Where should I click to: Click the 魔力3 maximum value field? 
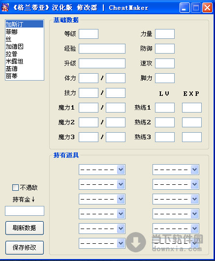[116, 137]
